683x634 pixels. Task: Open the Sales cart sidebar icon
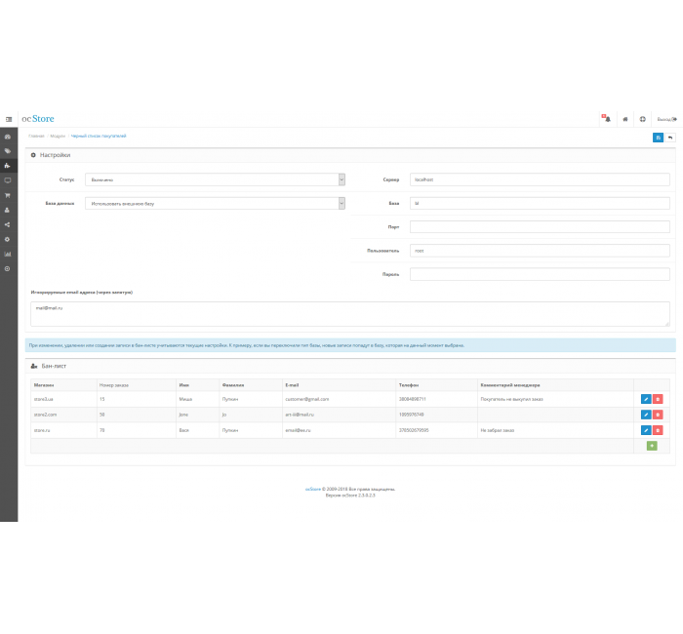[8, 195]
